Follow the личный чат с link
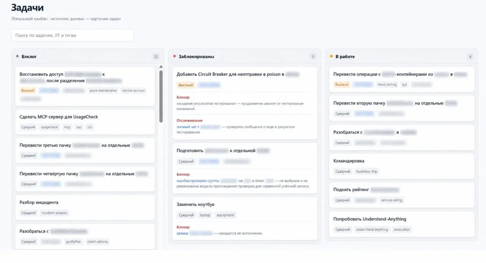This screenshot has height=263, width=486. 188,127
